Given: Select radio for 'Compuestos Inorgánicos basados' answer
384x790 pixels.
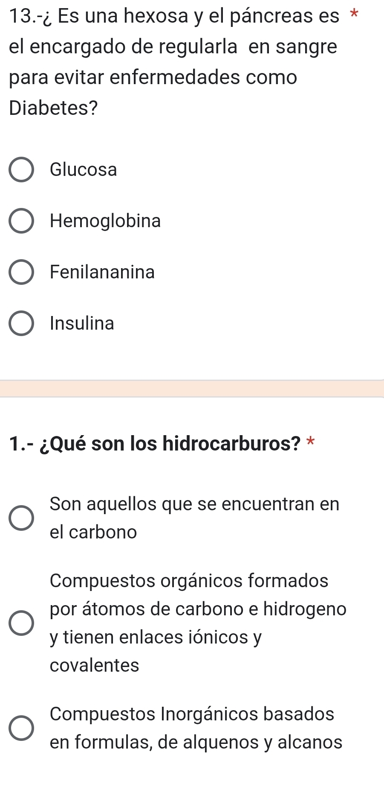Looking at the screenshot, I should click(x=21, y=728).
